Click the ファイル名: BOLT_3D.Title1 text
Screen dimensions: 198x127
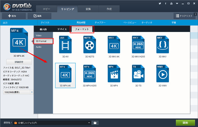tap(17, 68)
